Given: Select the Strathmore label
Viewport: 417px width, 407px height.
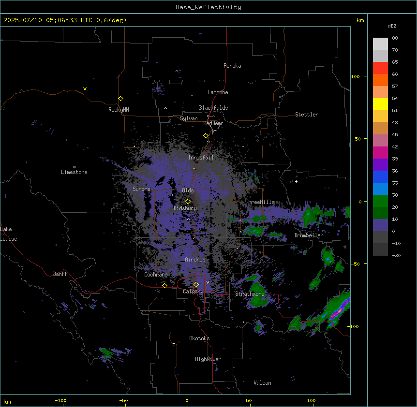Looking at the screenshot, I should tap(250, 294).
